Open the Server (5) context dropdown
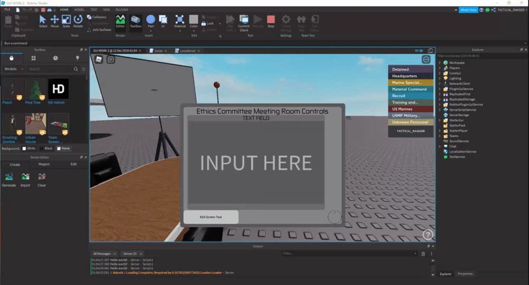 click(132, 254)
